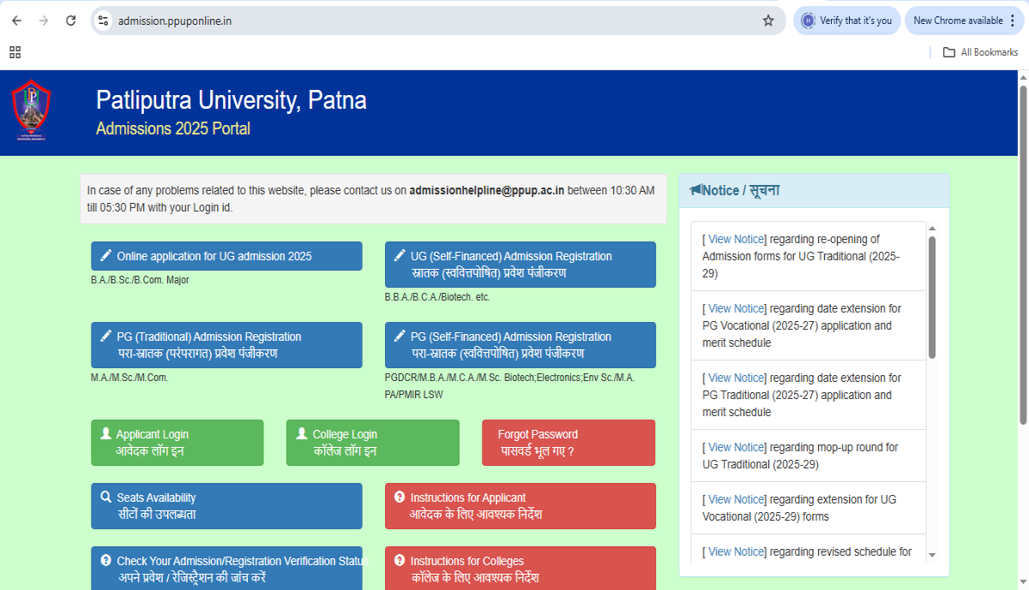The width and height of the screenshot is (1029, 590).
Task: Open Online application for UG admission 2025
Action: 226,256
